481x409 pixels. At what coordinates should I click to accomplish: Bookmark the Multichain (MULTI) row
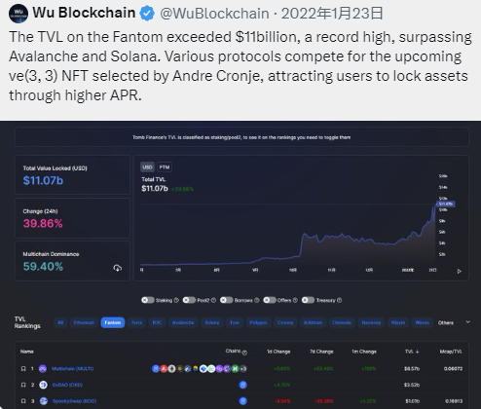(23, 369)
